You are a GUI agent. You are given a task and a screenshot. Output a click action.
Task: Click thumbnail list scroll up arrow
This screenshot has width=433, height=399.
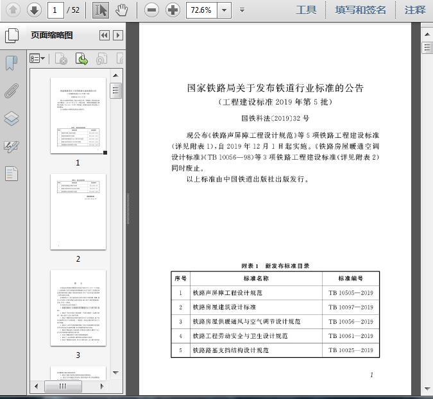click(115, 76)
